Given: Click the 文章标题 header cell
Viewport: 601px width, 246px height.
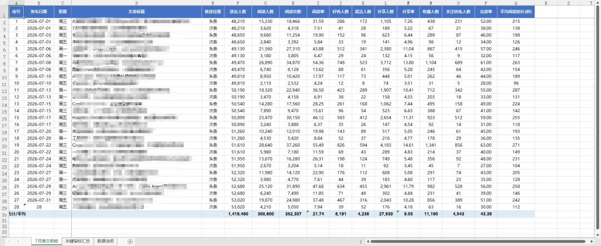Looking at the screenshot, I should [136, 12].
